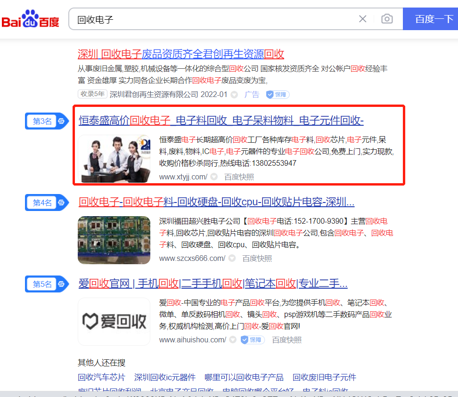Click the 保障 badge on the 君创再生资源 ad

click(278, 95)
